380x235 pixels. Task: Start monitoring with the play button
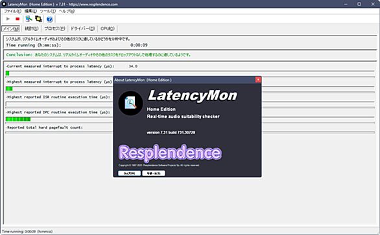pyautogui.click(x=8, y=19)
